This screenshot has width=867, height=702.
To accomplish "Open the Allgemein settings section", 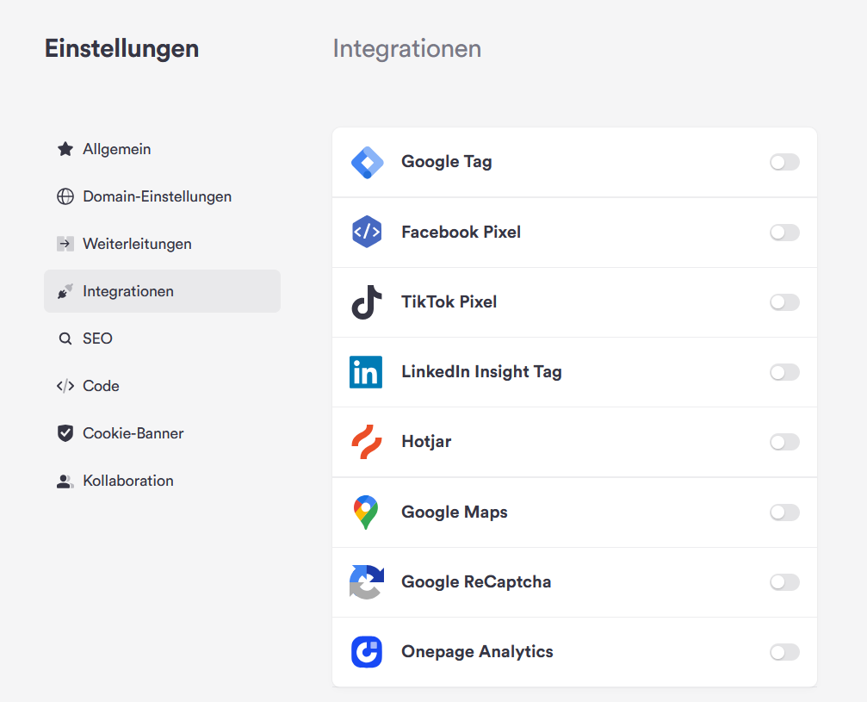I will pyautogui.click(x=162, y=149).
